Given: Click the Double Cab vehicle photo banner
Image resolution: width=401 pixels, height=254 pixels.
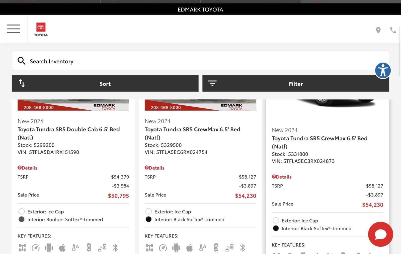Looking at the screenshot, I should pyautogui.click(x=73, y=105).
